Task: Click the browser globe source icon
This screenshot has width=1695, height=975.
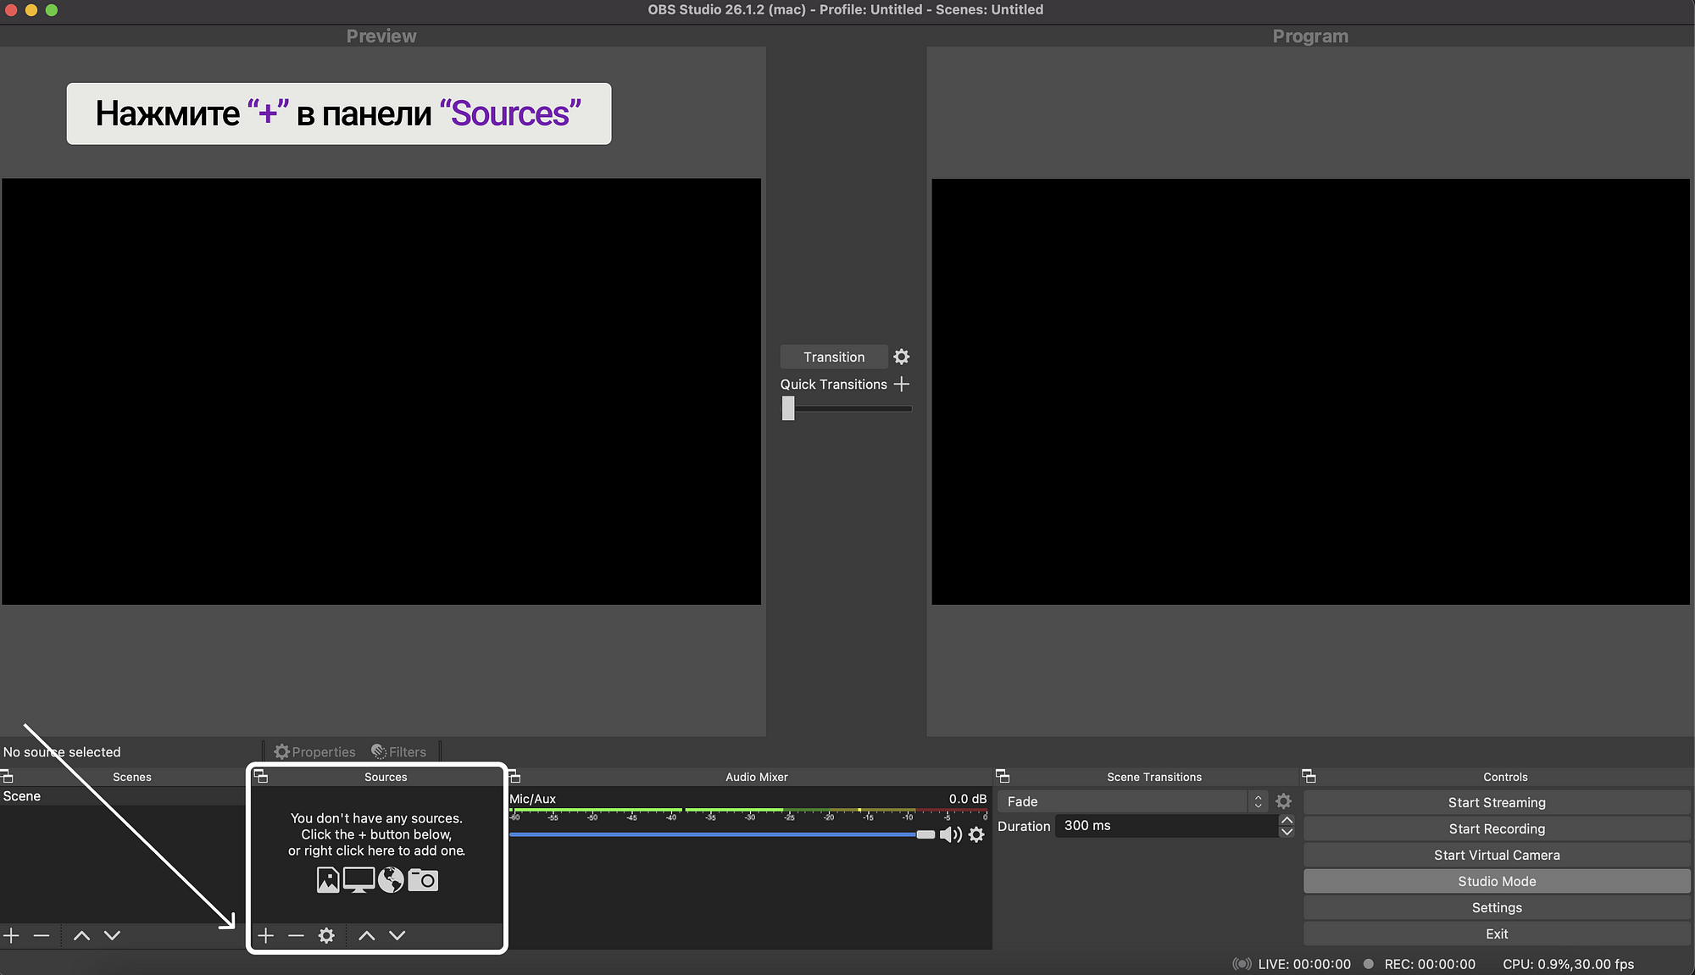Action: pos(391,880)
